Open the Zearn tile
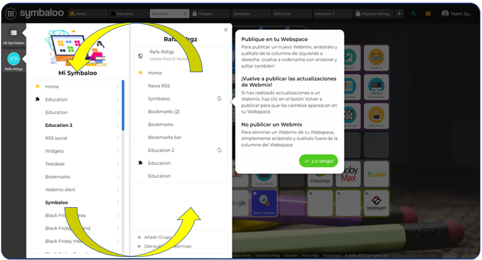This screenshot has width=482, height=260. [376, 174]
